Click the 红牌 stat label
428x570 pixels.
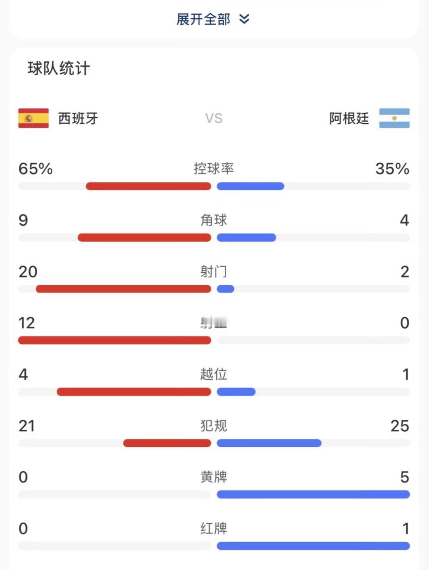[x=214, y=528]
